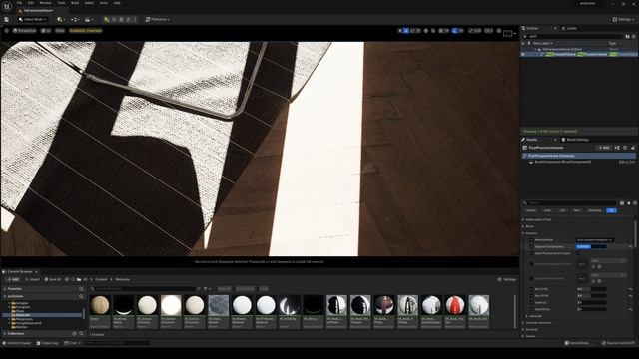The image size is (639, 359).
Task: Open the Blueprints toolbar icon menu
Action: pyautogui.click(x=75, y=20)
